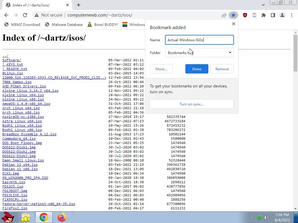The height and width of the screenshot is (223, 298).
Task: Download EasyKMS.iso
Action: 14,182
